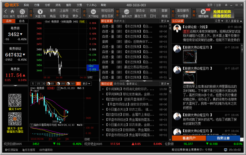This screenshot has width=246, height=155.
Task: Click the 银在百家 news list scrollbar
Action: click(170, 52)
